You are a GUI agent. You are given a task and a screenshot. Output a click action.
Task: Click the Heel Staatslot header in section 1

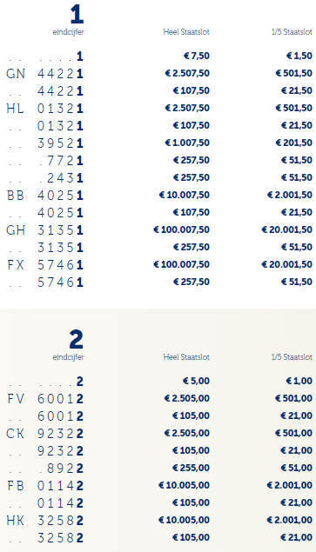click(186, 32)
